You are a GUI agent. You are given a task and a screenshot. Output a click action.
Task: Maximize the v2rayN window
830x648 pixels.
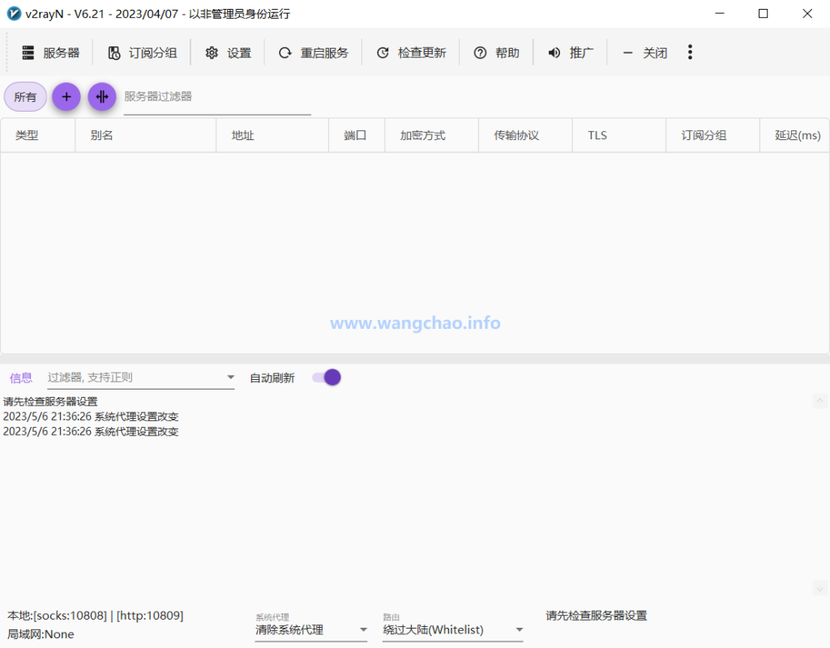tap(763, 14)
